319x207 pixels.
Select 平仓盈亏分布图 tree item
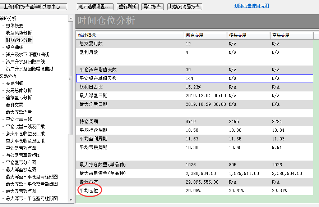(x=21, y=162)
